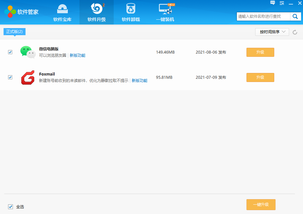Uncheck the 微信电脑版 checkbox

click(10, 52)
